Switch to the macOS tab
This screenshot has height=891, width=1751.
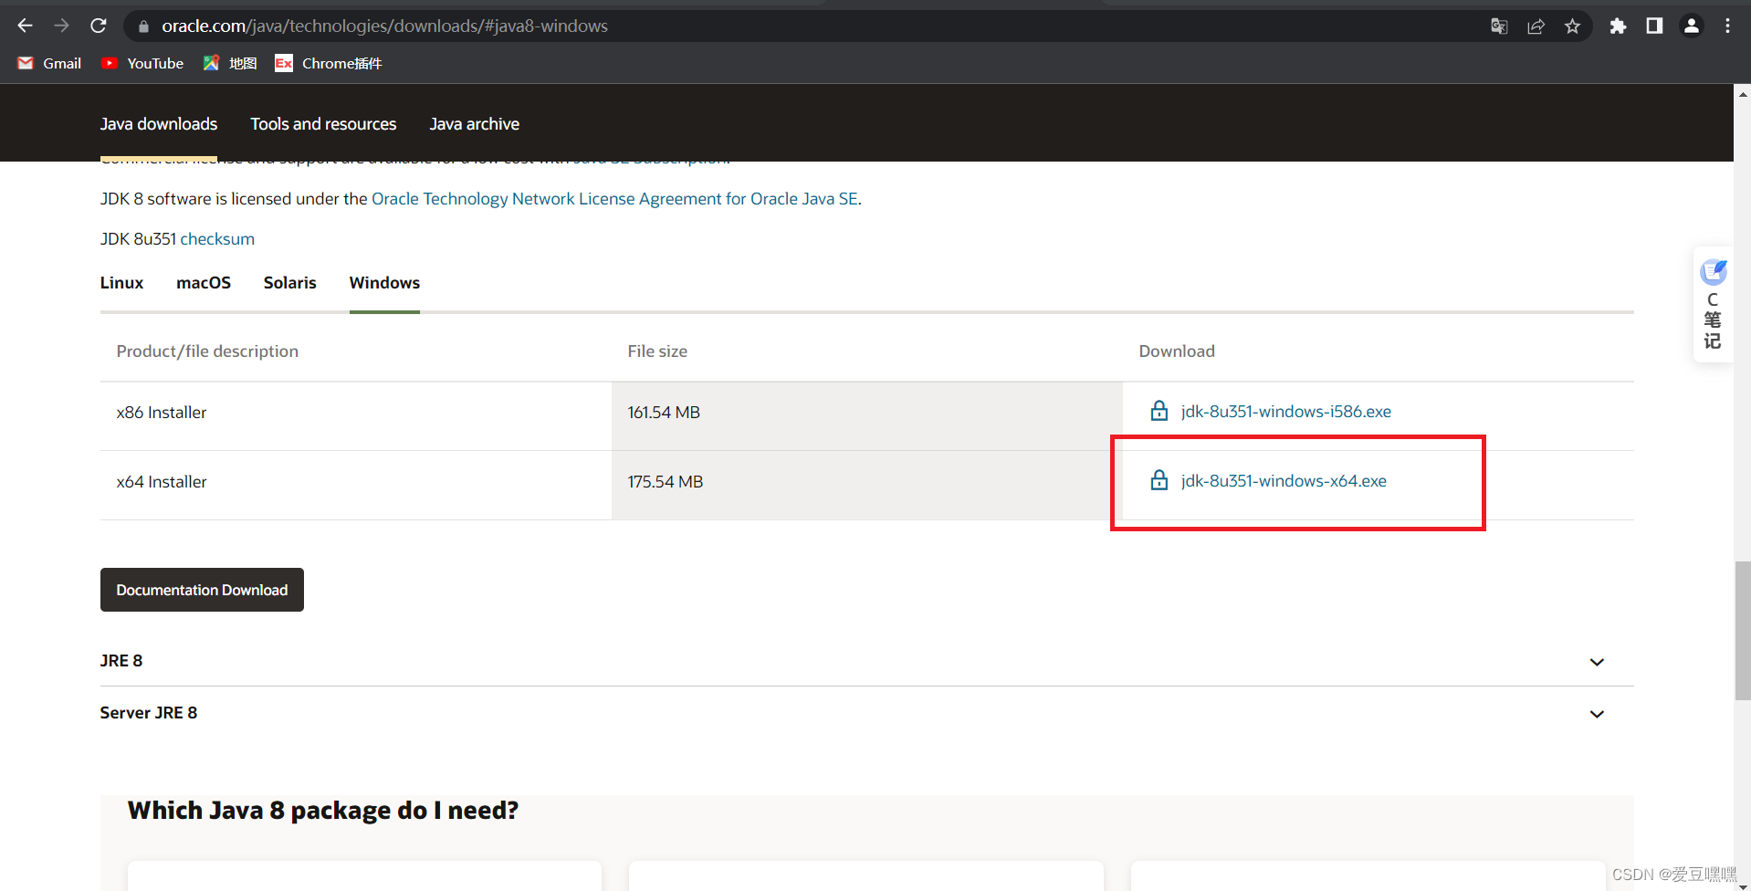[204, 283]
